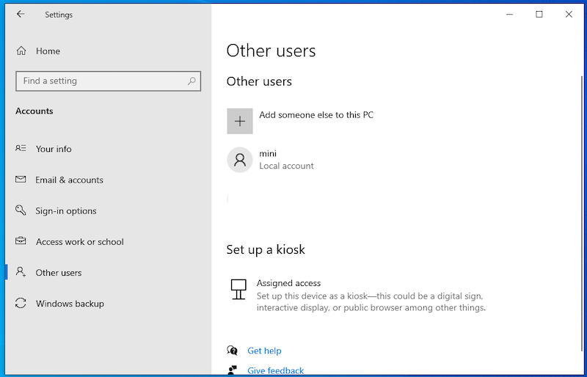Click the plus icon to add user
The width and height of the screenshot is (587, 377).
(240, 121)
